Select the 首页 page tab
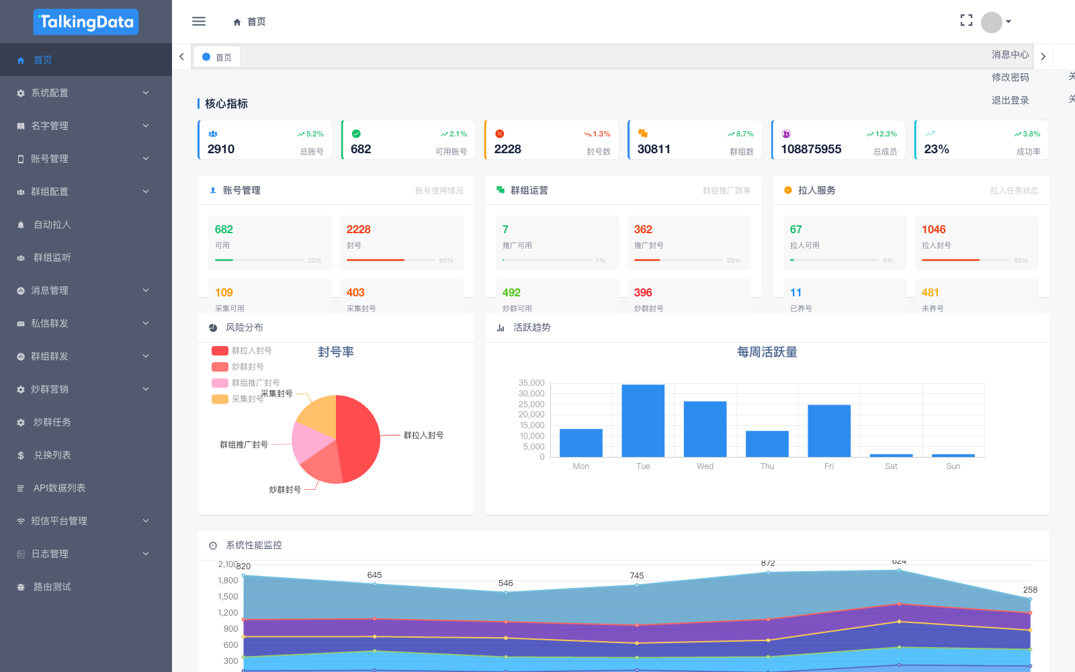 tap(217, 57)
